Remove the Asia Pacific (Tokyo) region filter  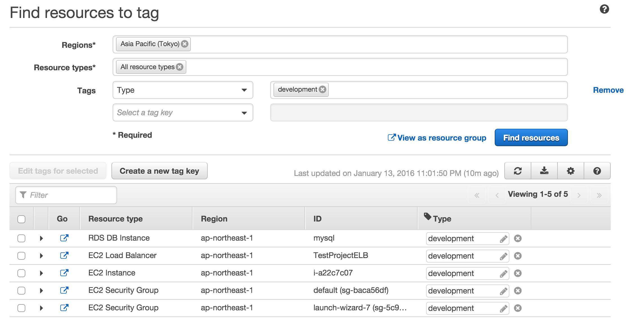point(184,44)
